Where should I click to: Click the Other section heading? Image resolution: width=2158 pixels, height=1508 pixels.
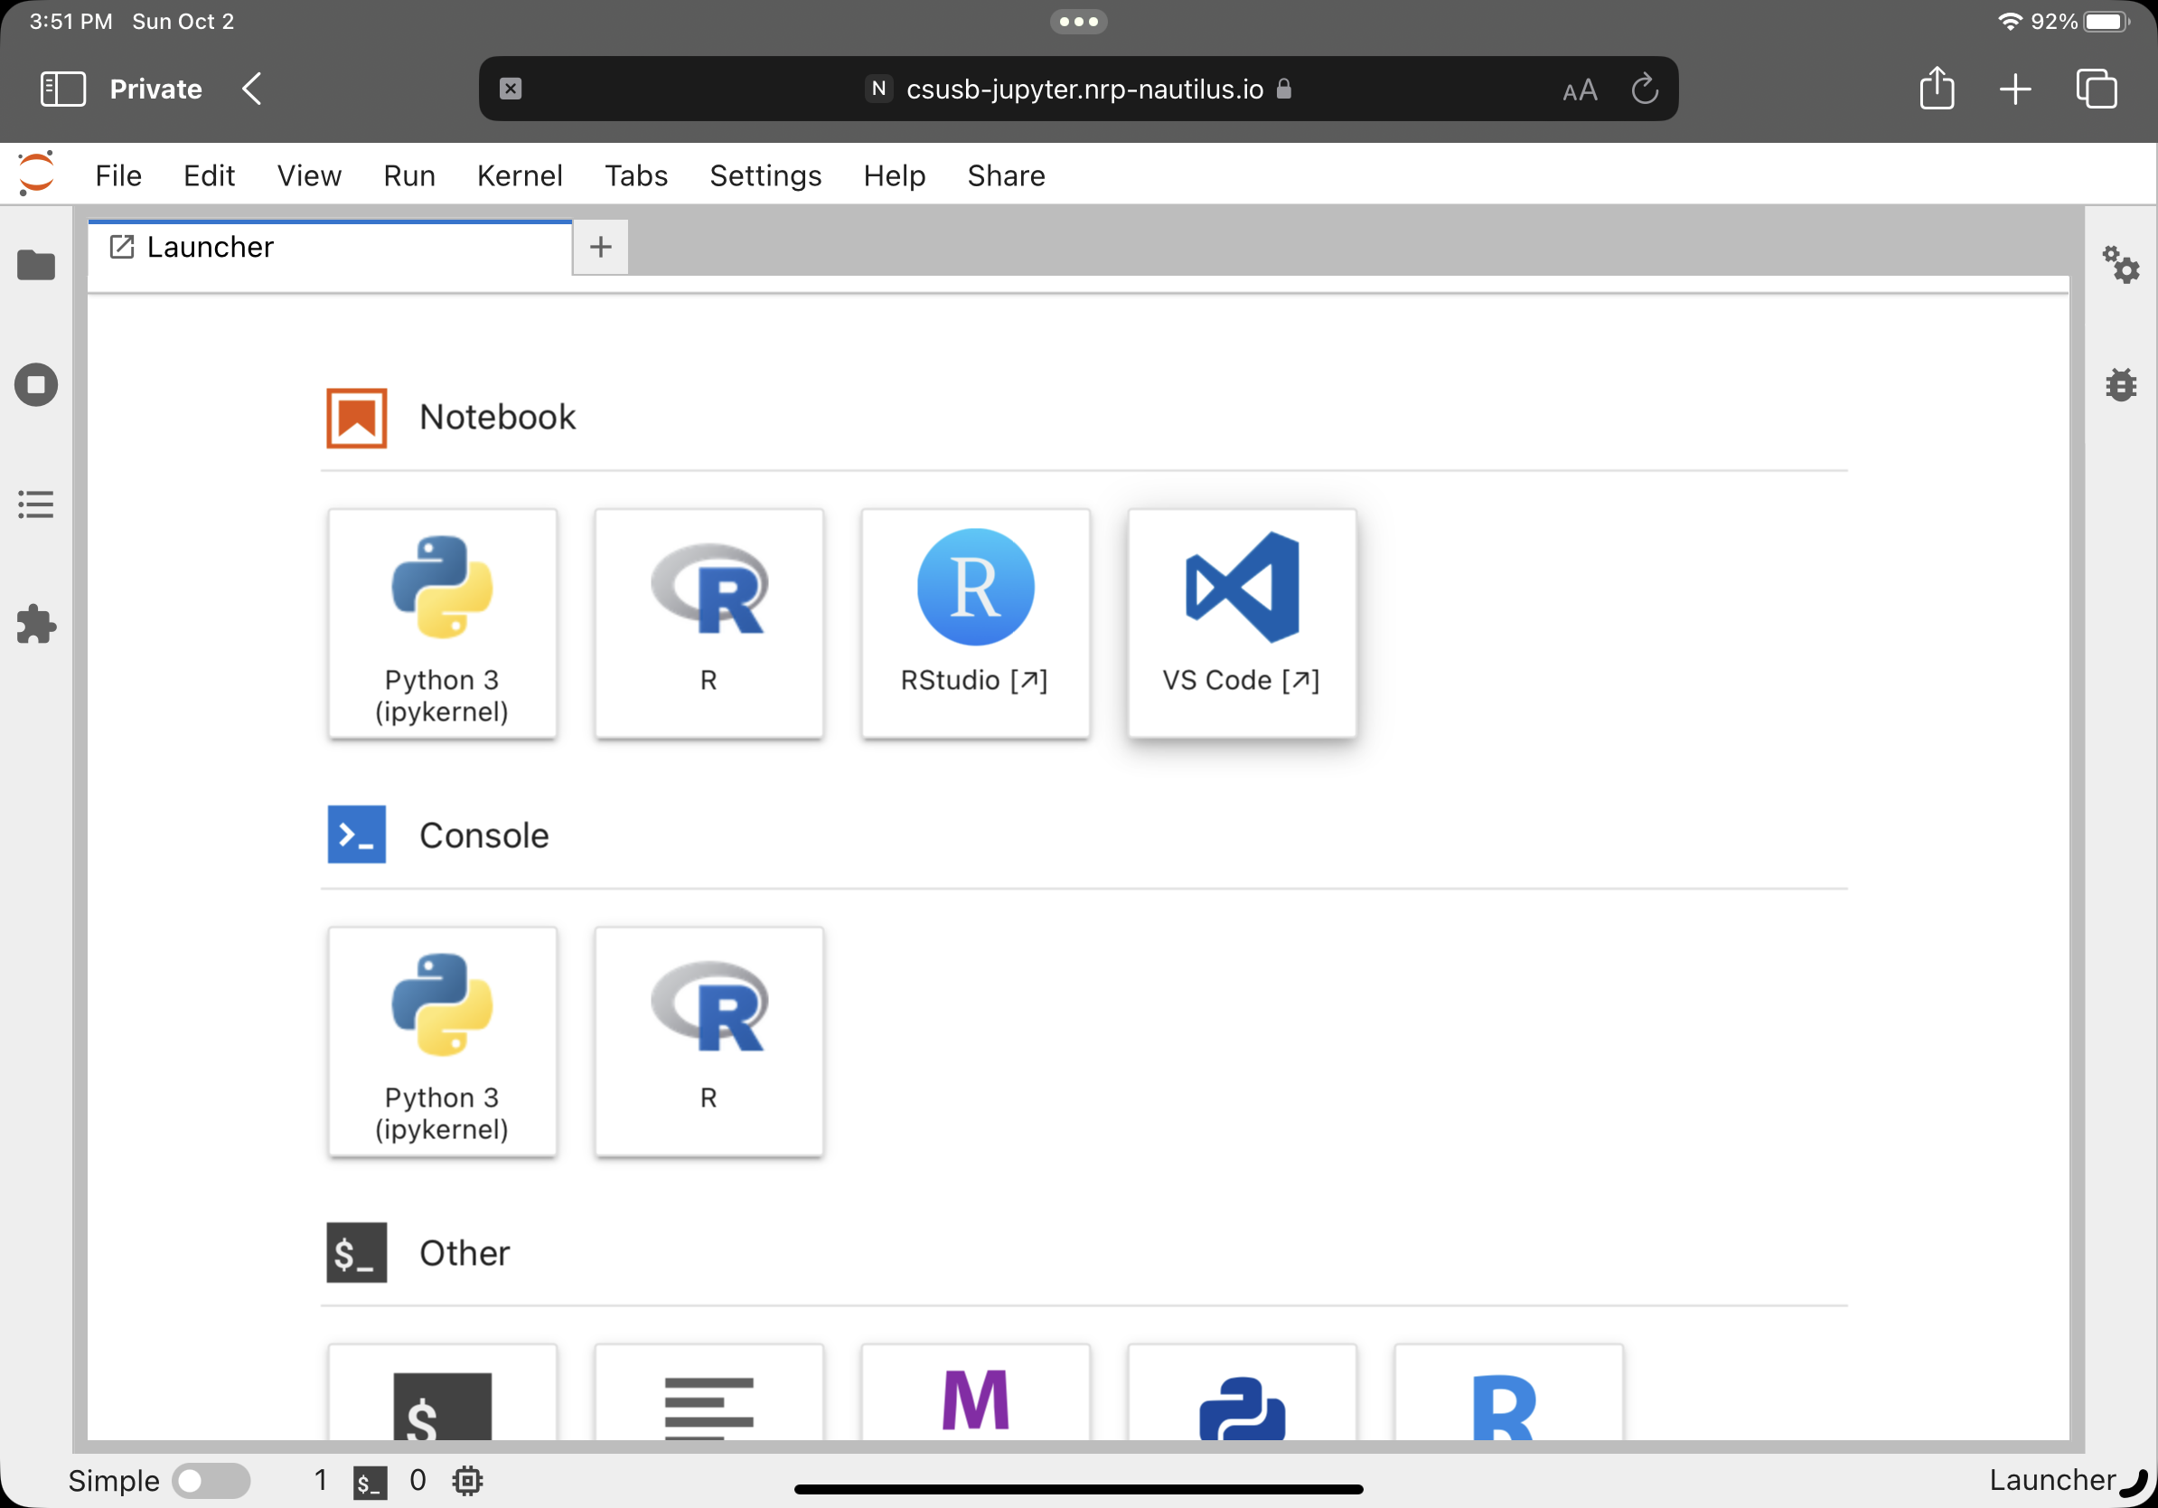[x=464, y=1252]
